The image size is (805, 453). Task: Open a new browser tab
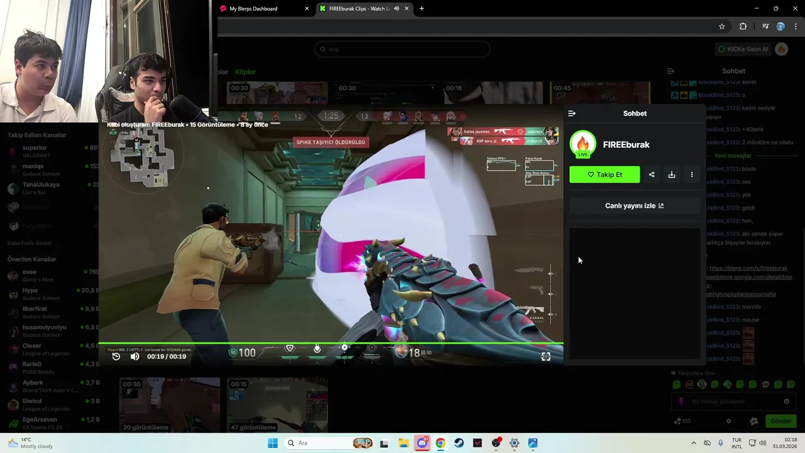click(x=421, y=9)
